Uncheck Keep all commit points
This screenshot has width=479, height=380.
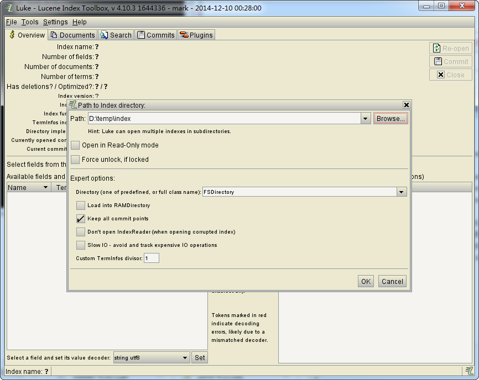tap(81, 219)
